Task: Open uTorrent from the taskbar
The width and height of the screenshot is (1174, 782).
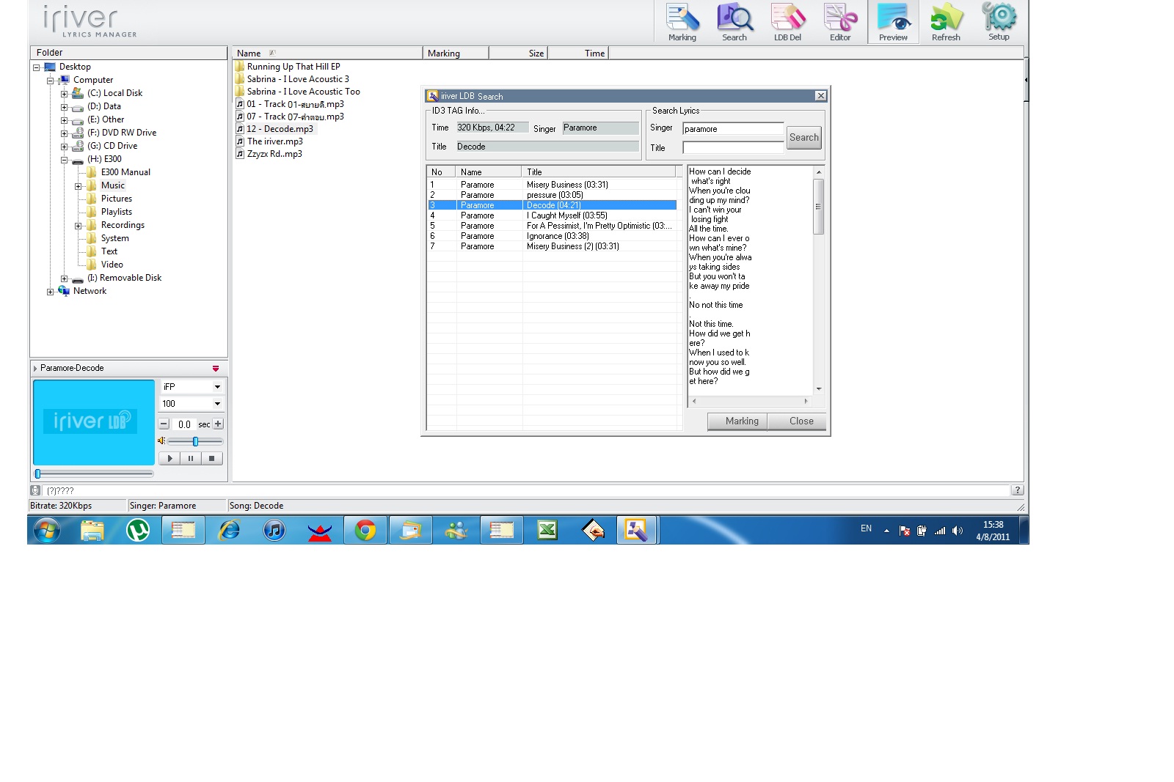Action: coord(138,530)
